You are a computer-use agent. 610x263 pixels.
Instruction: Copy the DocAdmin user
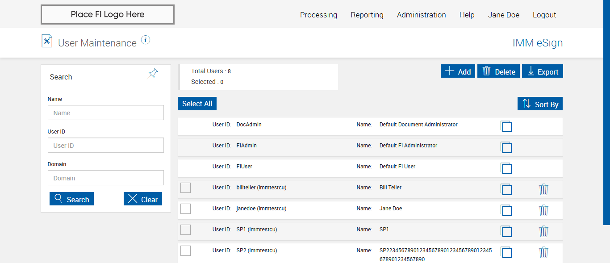[x=506, y=126]
